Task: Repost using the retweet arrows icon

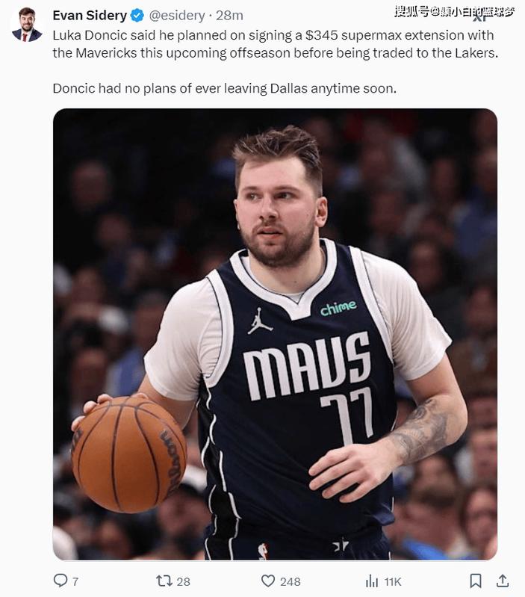Action: (164, 581)
